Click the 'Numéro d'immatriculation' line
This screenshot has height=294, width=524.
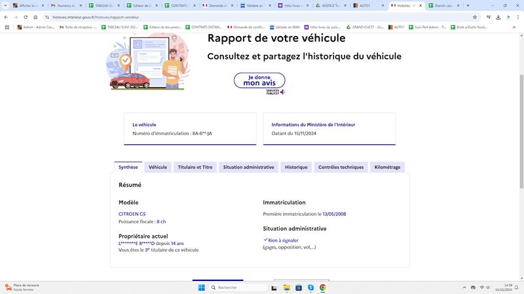point(172,133)
